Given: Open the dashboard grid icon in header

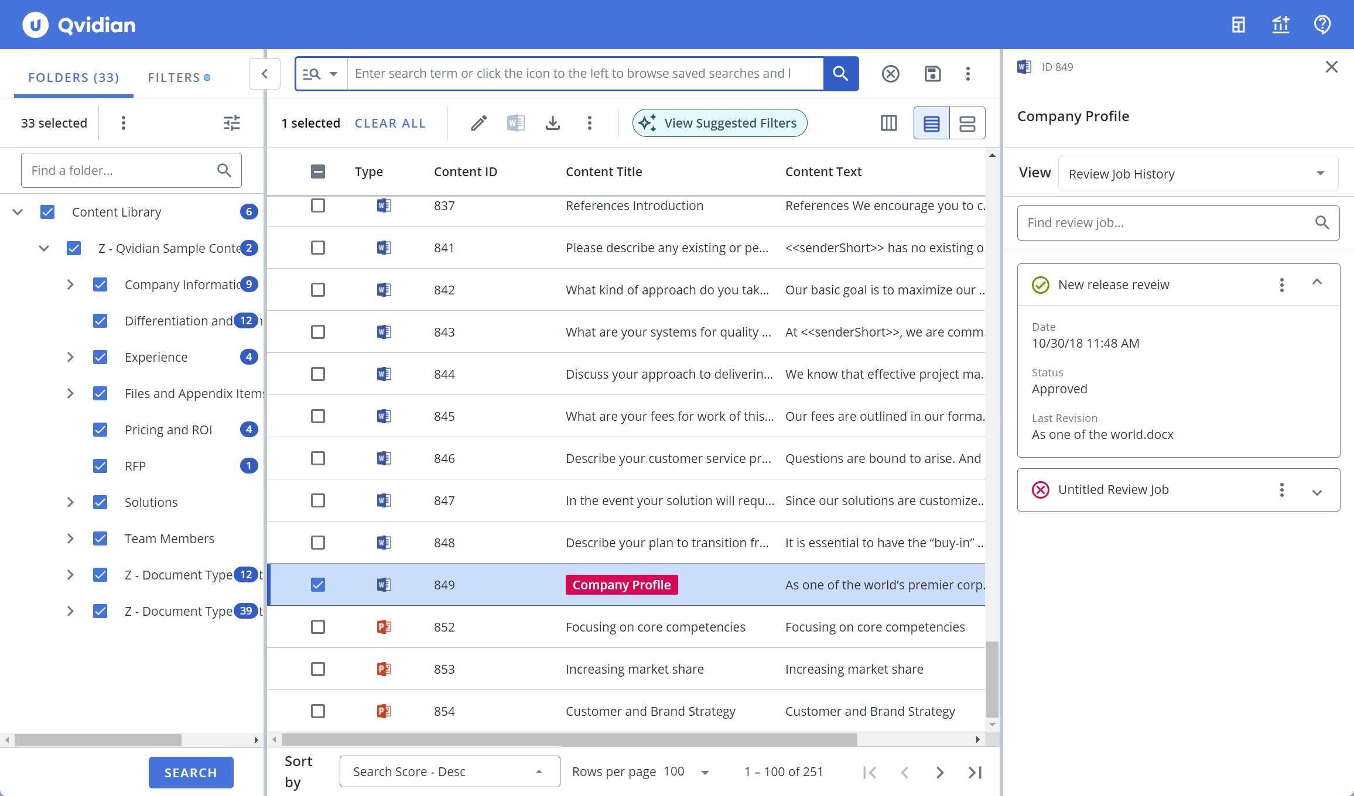Looking at the screenshot, I should 1238,25.
